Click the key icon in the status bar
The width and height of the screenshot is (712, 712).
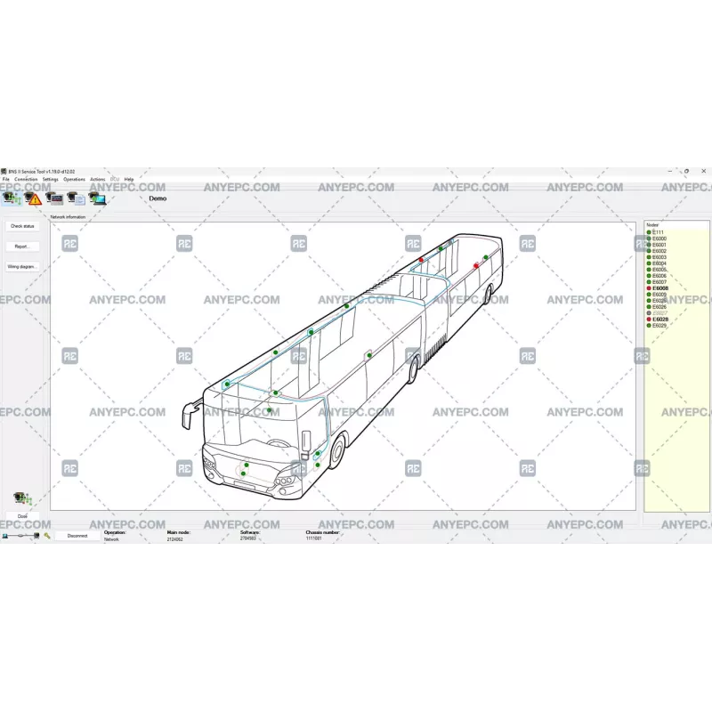pos(47,536)
